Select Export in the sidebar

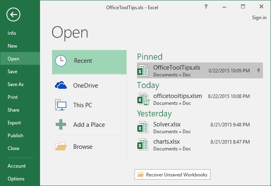click(14, 123)
